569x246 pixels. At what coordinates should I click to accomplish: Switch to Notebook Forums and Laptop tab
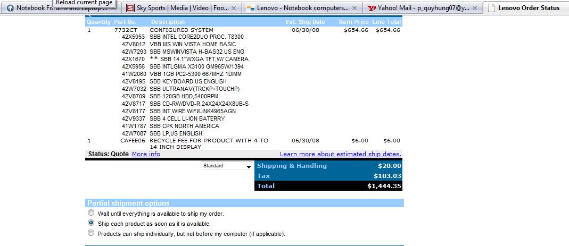(61, 8)
